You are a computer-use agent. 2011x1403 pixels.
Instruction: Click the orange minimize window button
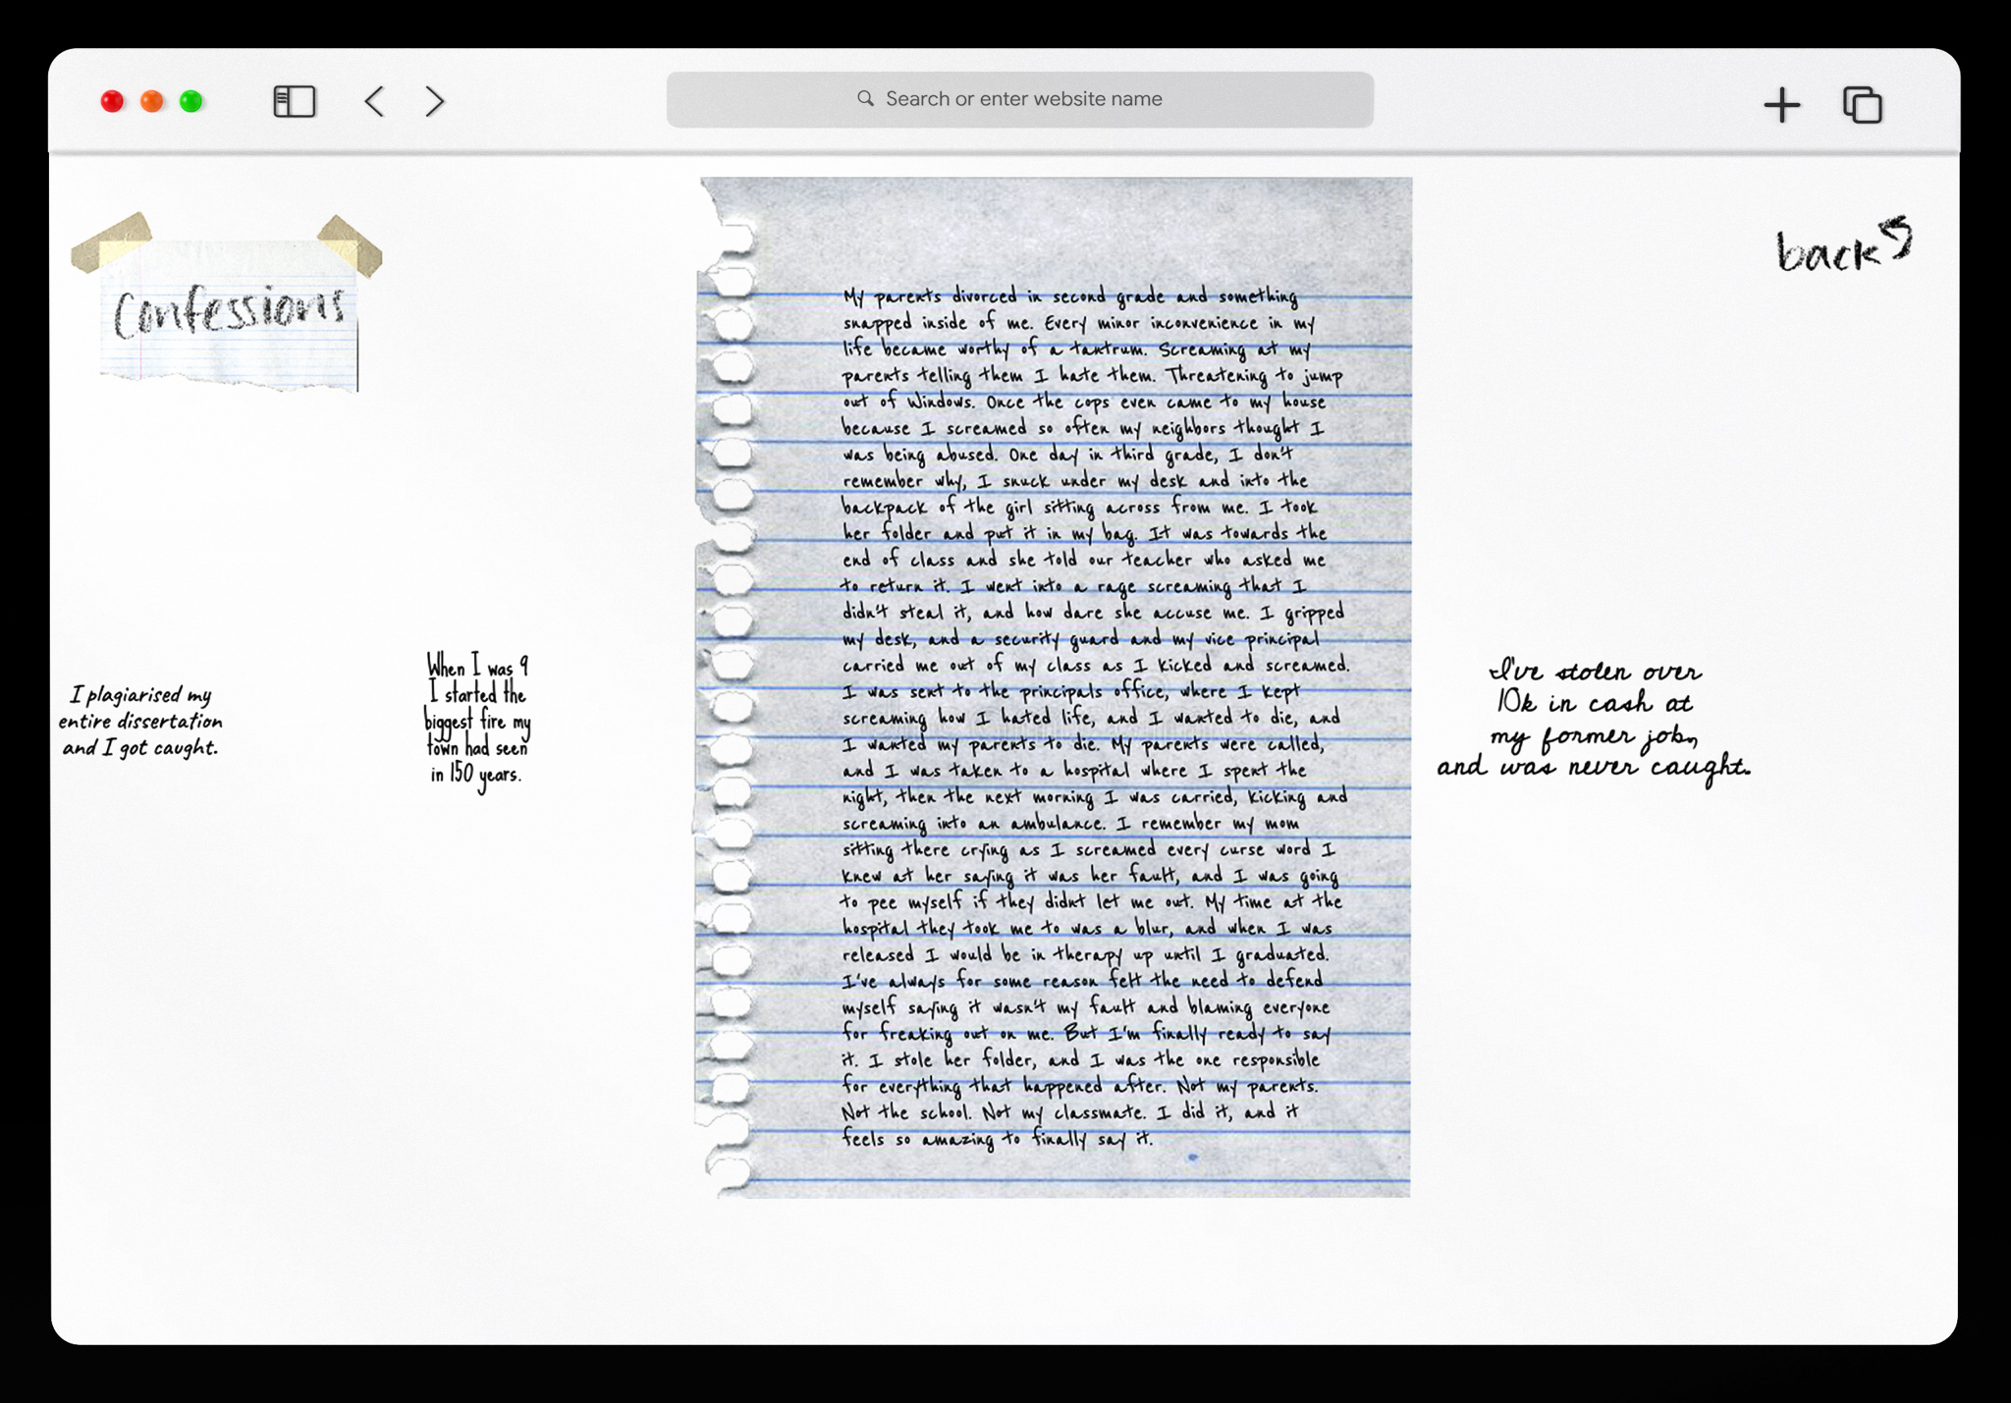pos(151,101)
